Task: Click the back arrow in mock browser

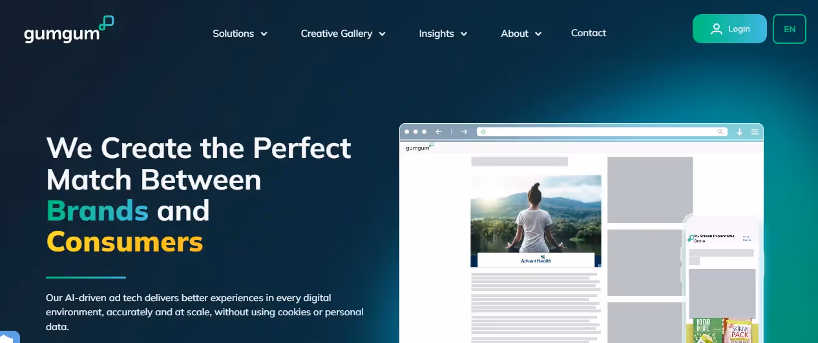Action: 439,132
